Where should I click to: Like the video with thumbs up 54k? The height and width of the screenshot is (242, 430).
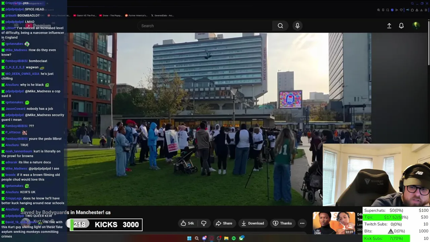187,223
